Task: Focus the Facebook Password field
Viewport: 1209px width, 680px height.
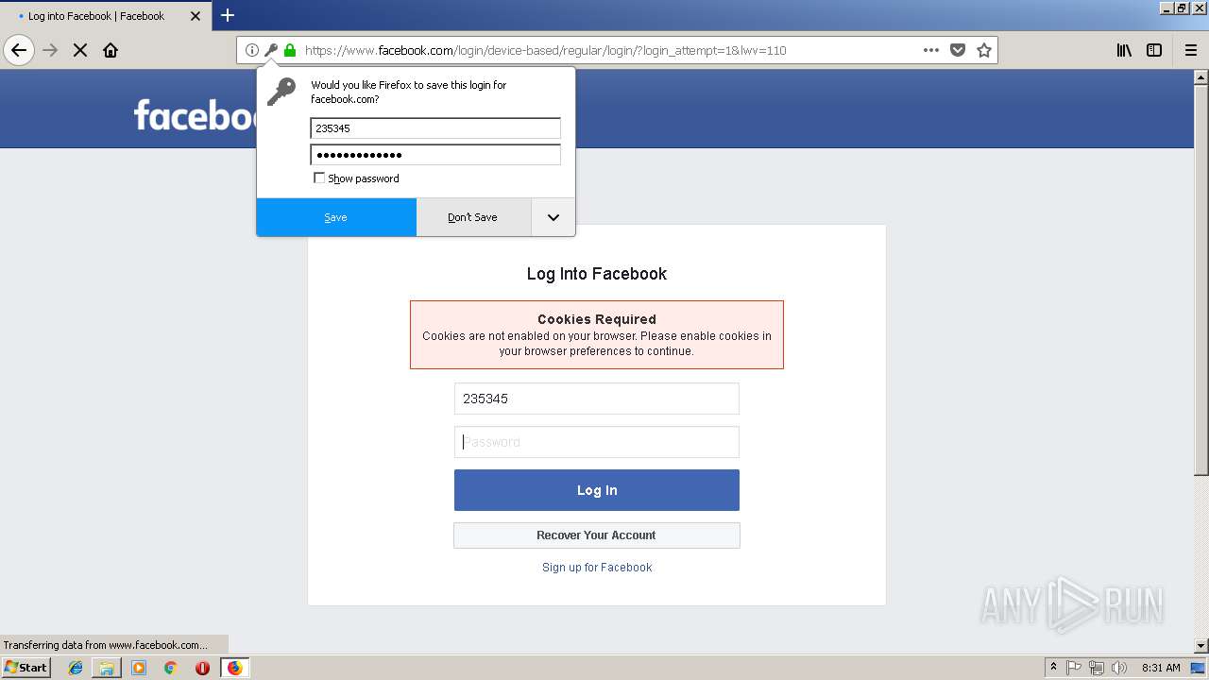Action: pos(597,442)
